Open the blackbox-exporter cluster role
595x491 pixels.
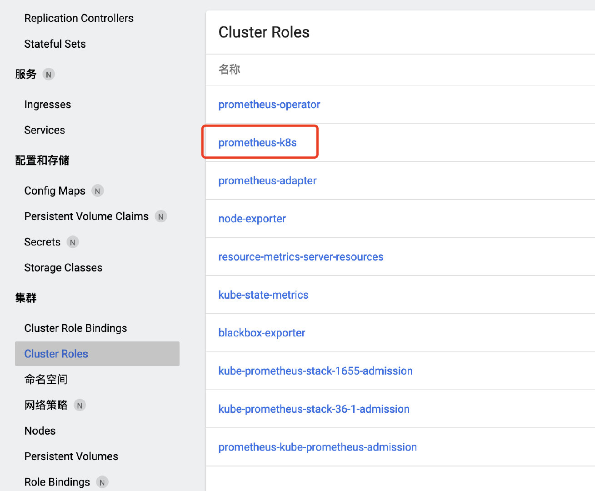(262, 333)
